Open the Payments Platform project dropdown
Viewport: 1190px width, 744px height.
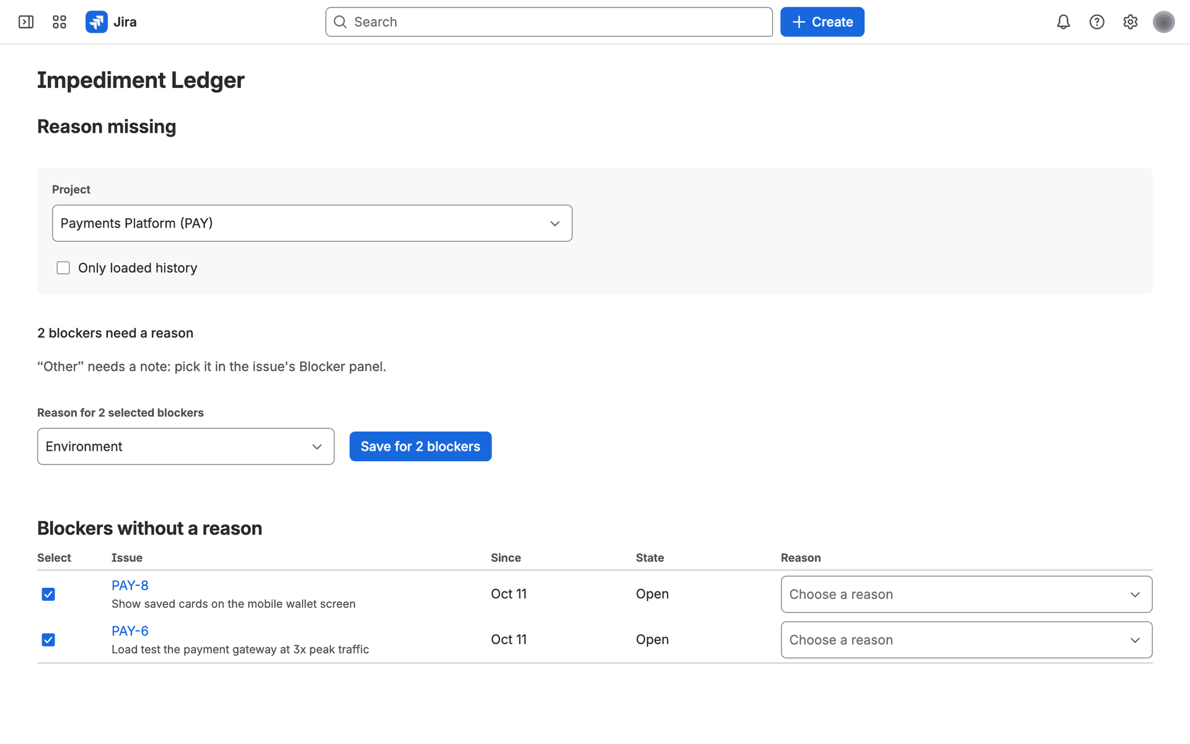point(312,223)
